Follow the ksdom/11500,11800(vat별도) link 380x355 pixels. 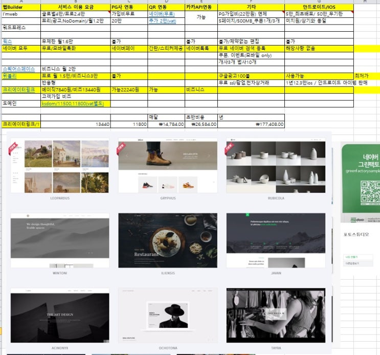(x=73, y=104)
